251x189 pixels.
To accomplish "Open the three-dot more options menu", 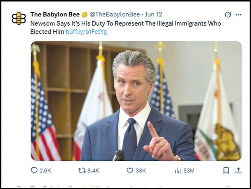I will tap(238, 15).
